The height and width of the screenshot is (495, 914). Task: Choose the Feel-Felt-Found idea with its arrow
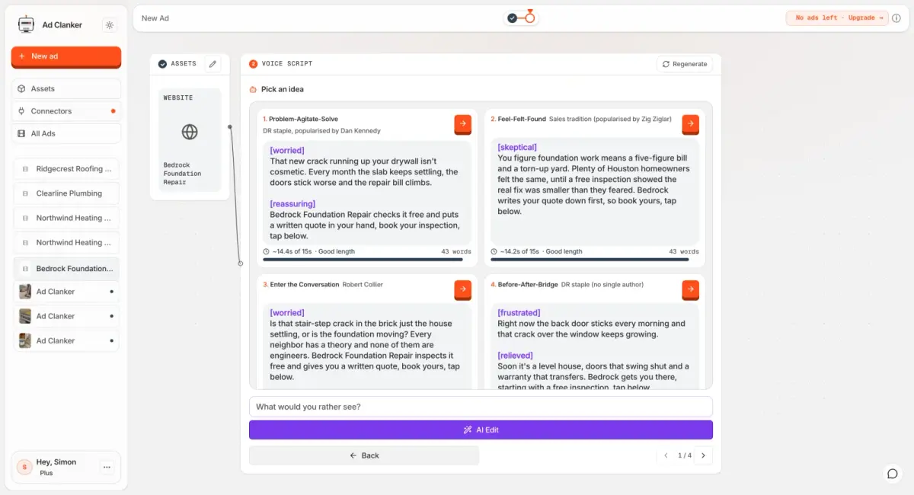click(690, 123)
